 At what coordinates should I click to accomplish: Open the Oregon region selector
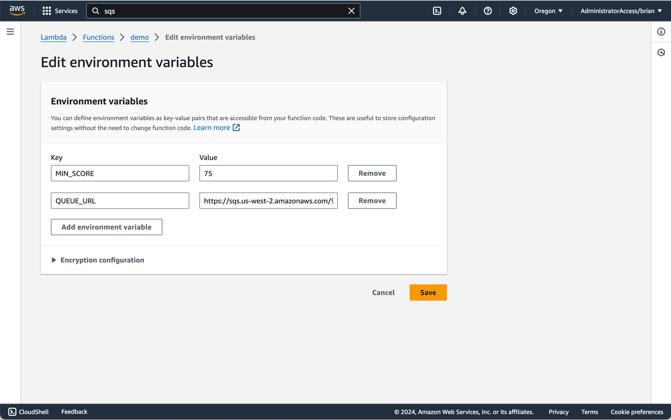548,10
